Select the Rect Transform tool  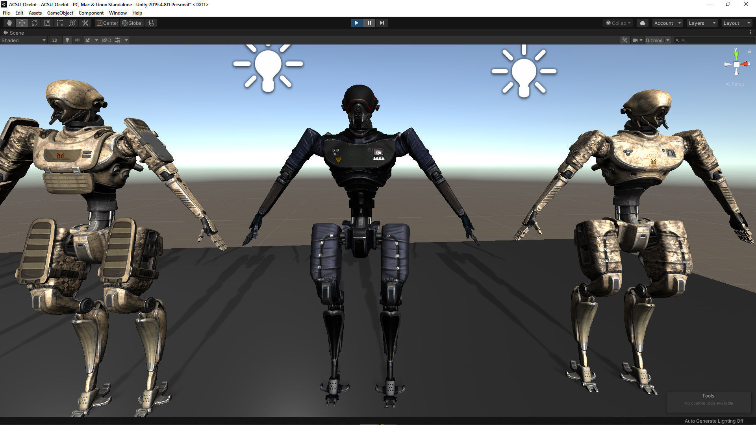(60, 23)
